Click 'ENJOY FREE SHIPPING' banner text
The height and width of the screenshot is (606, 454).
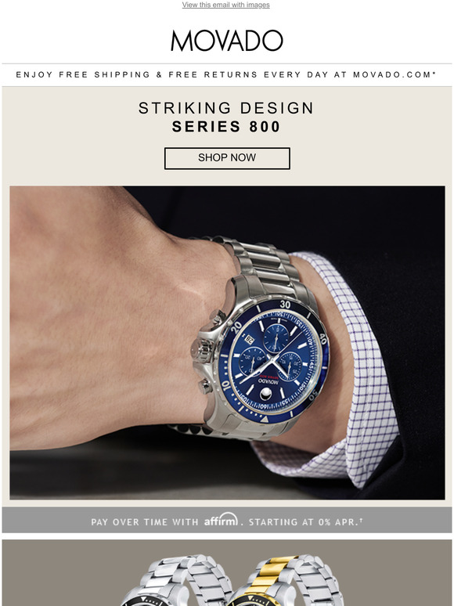click(x=83, y=74)
